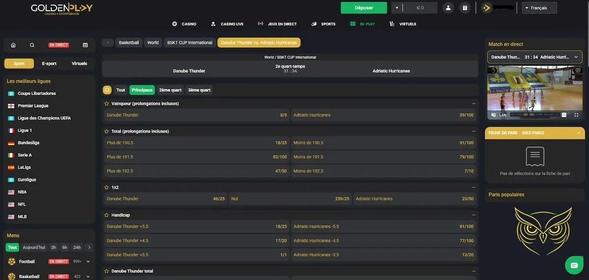Favorite the Vainqueur market star

[x=107, y=103]
